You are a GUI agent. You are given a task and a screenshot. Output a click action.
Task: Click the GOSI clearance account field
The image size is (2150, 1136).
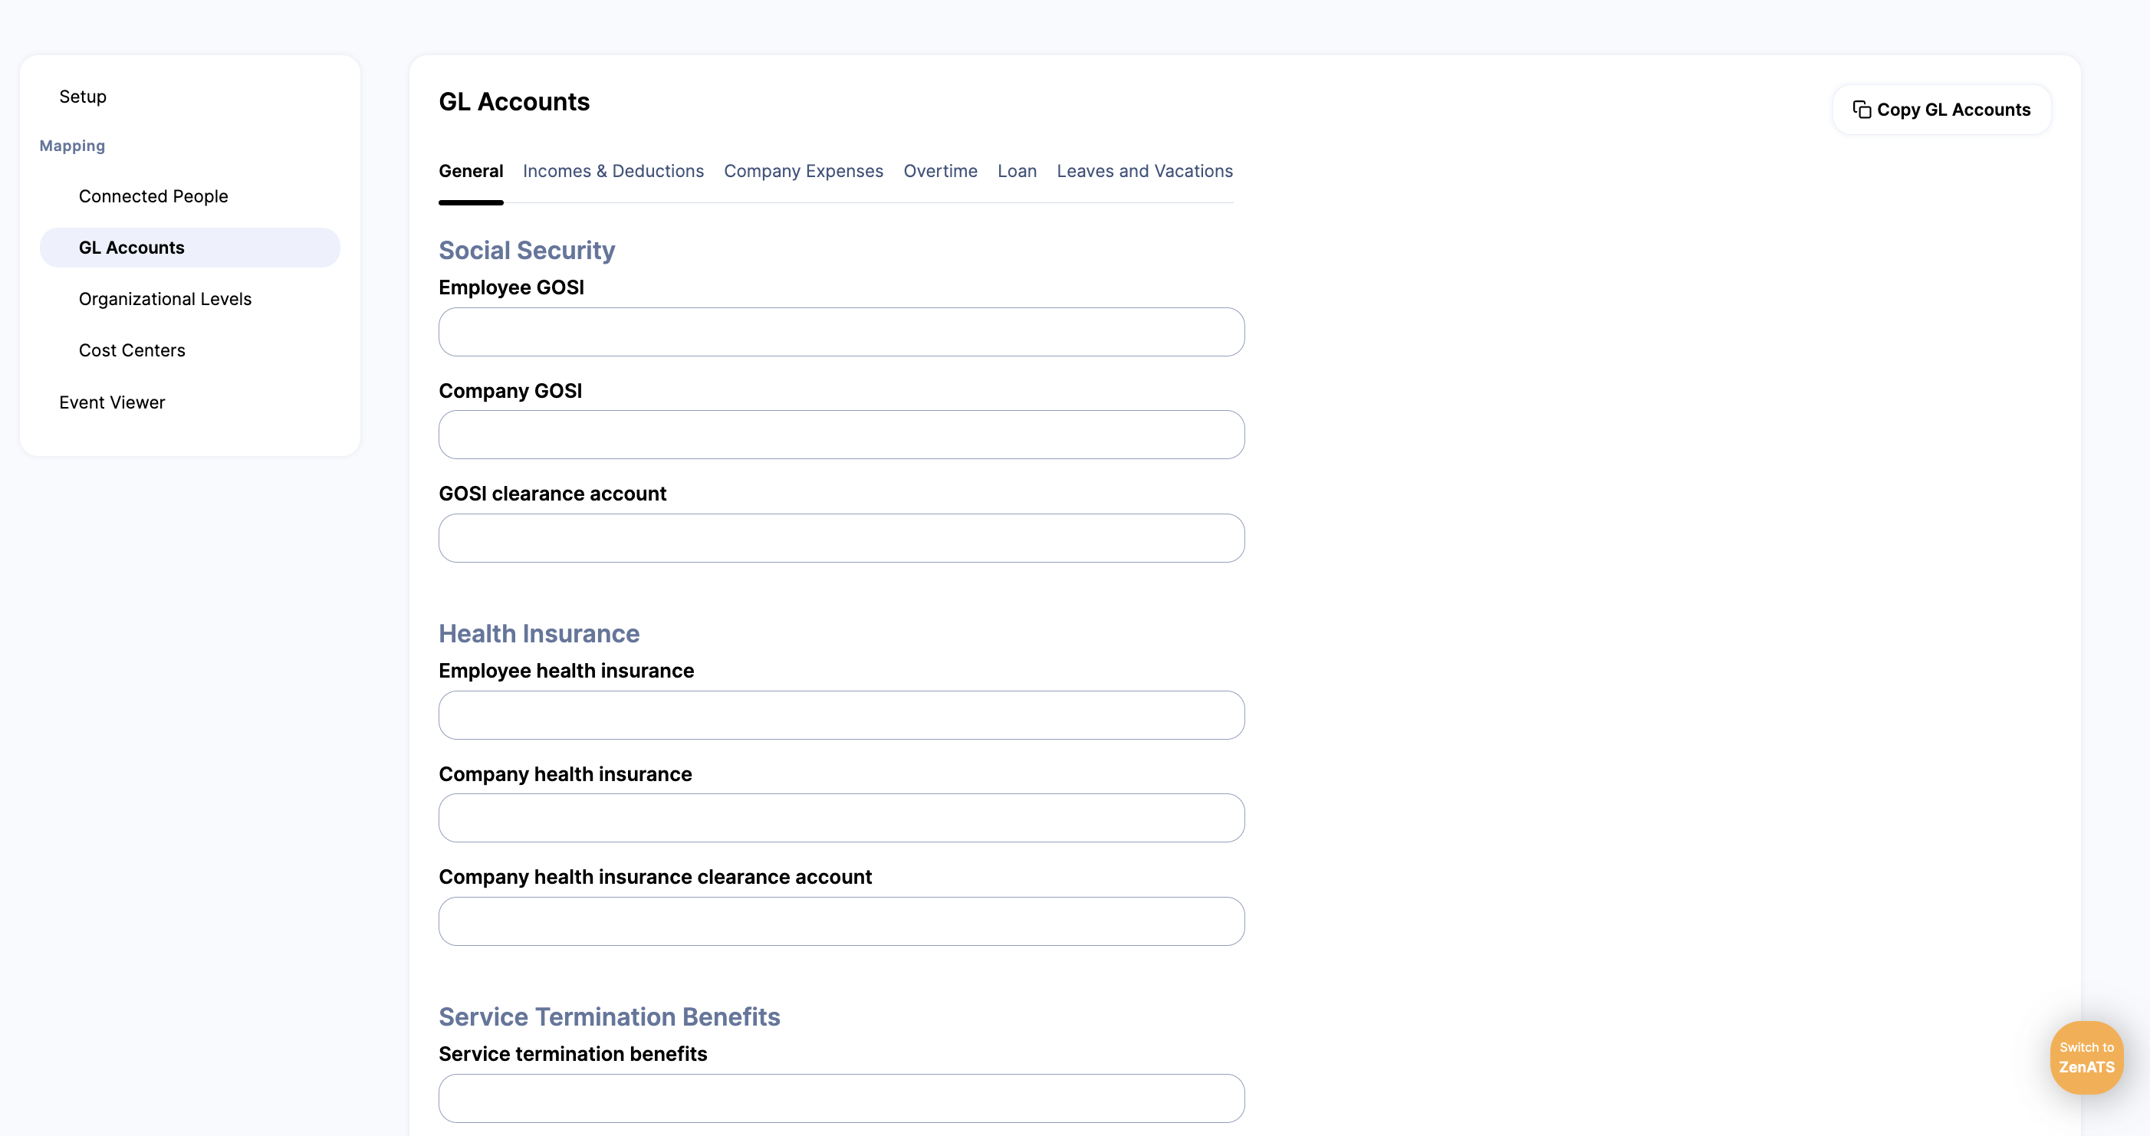pos(840,538)
